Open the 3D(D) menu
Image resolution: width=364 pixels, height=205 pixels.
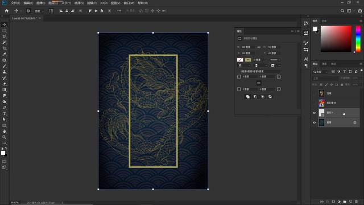(104, 3)
